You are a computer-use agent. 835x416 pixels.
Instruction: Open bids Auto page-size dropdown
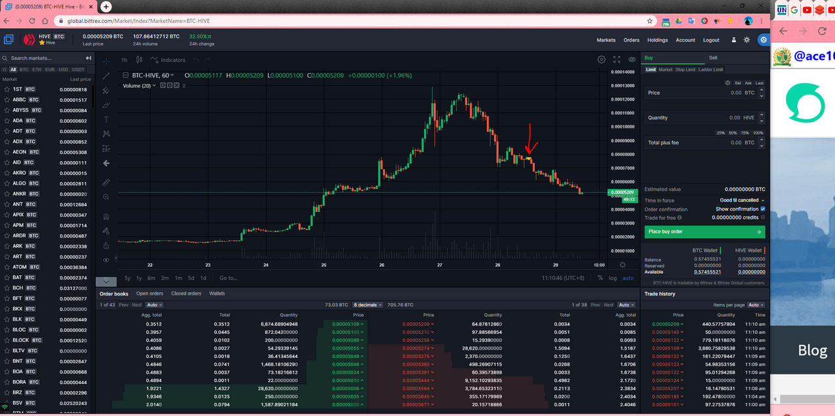[155, 305]
